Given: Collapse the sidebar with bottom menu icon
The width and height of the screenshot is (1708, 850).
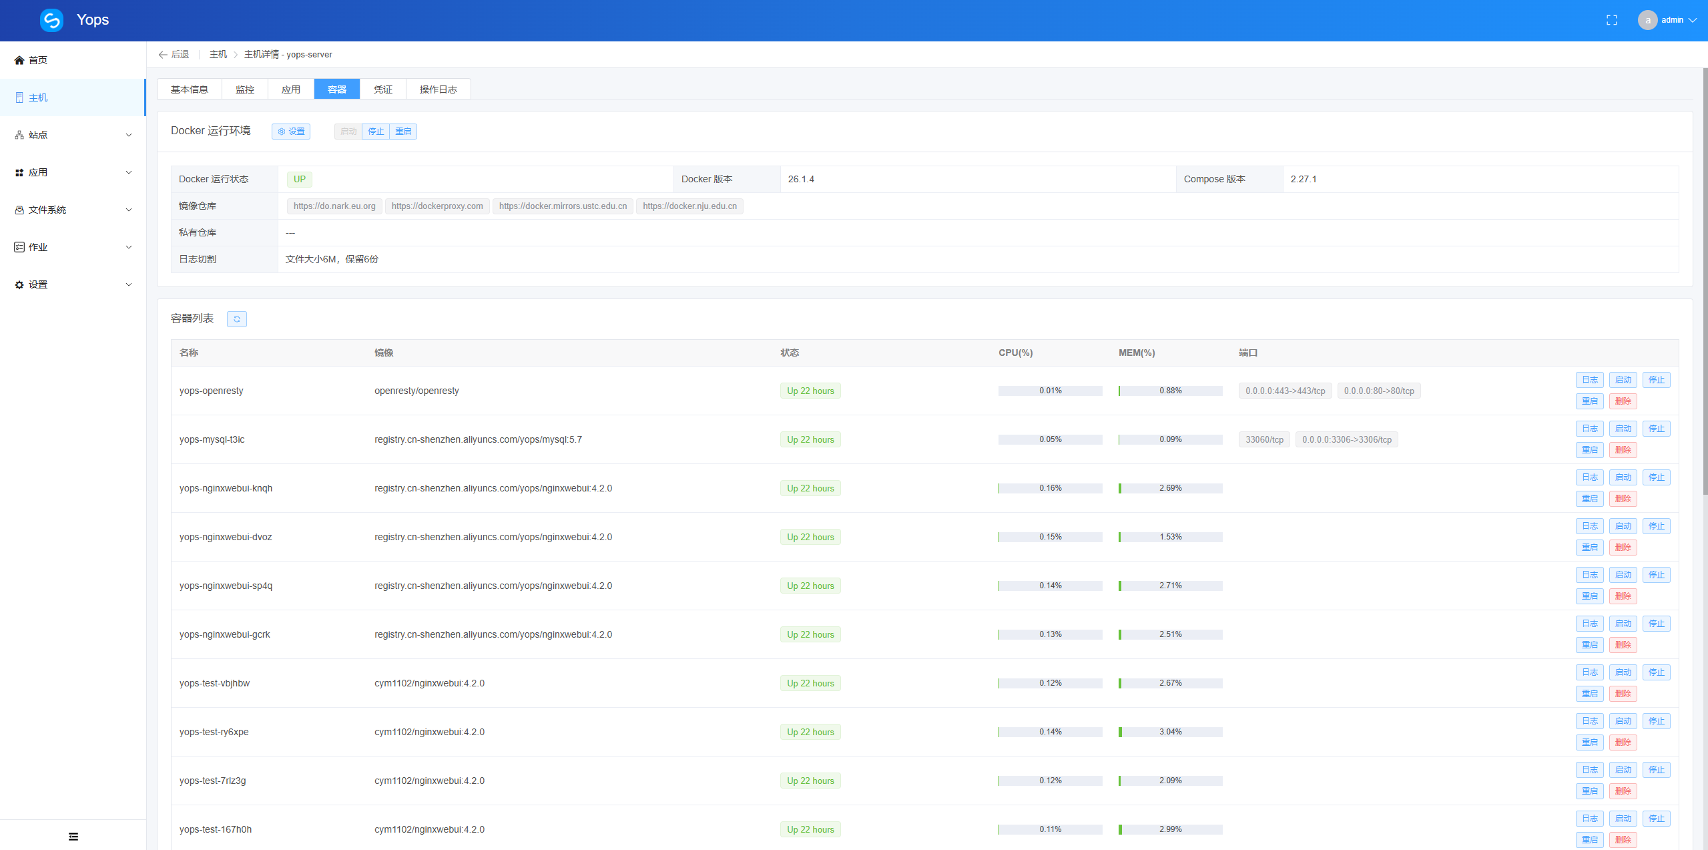Looking at the screenshot, I should click(73, 837).
